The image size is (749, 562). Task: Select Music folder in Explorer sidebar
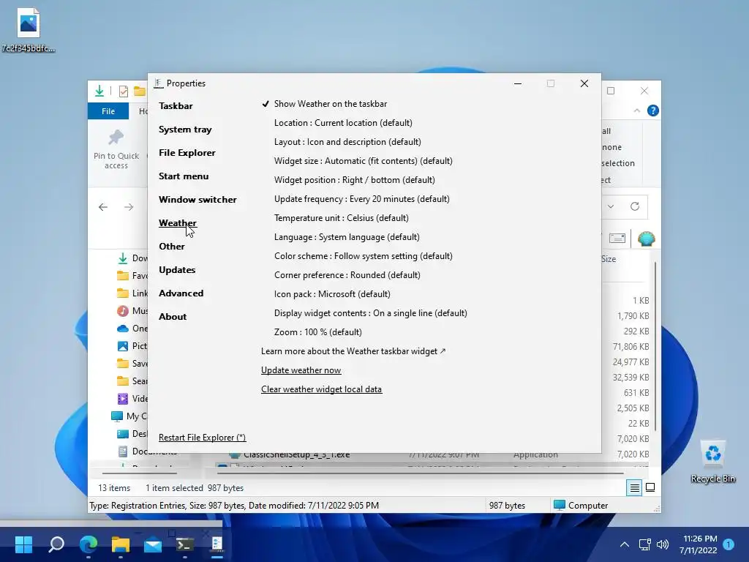pyautogui.click(x=132, y=310)
